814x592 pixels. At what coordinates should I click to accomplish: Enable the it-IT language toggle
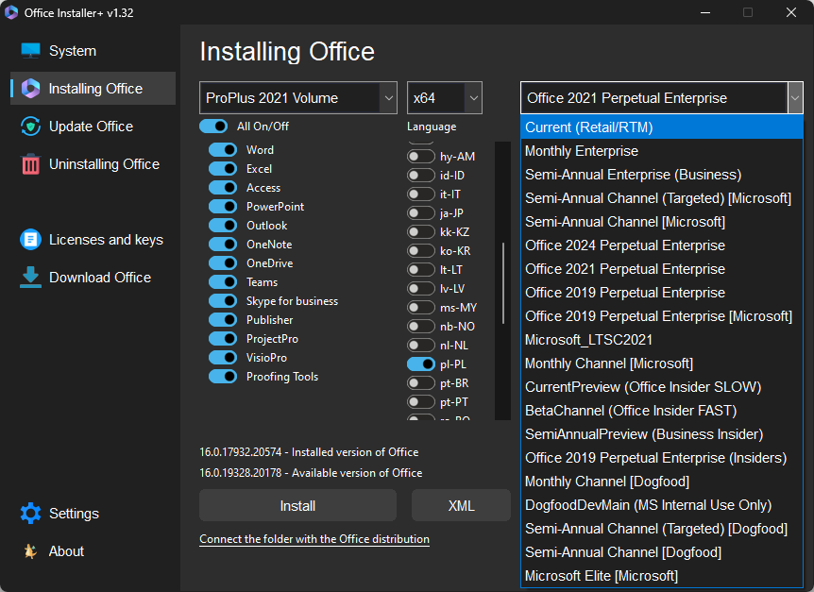click(421, 195)
